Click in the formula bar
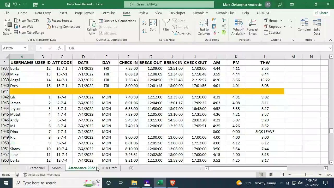Screen dimensions: 334x188 tap(197, 48)
